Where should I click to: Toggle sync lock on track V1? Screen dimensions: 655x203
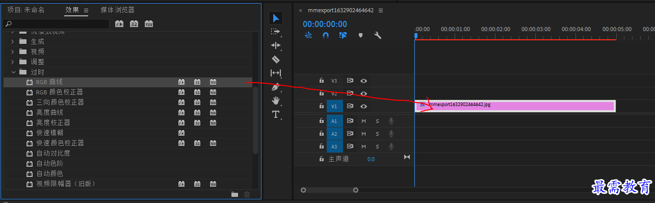point(350,106)
